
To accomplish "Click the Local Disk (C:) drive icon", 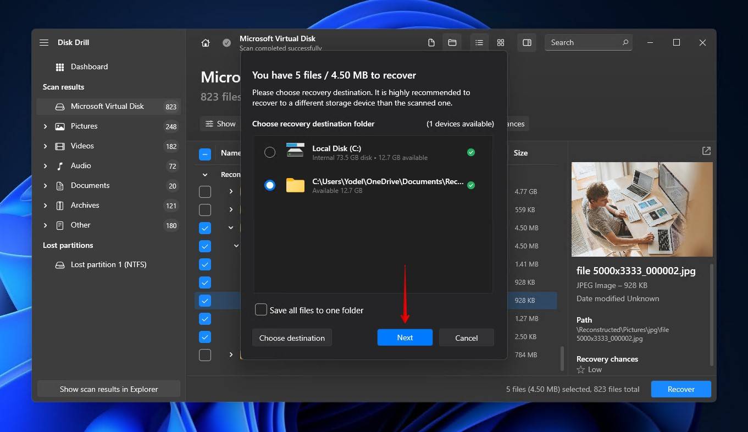I will point(295,151).
